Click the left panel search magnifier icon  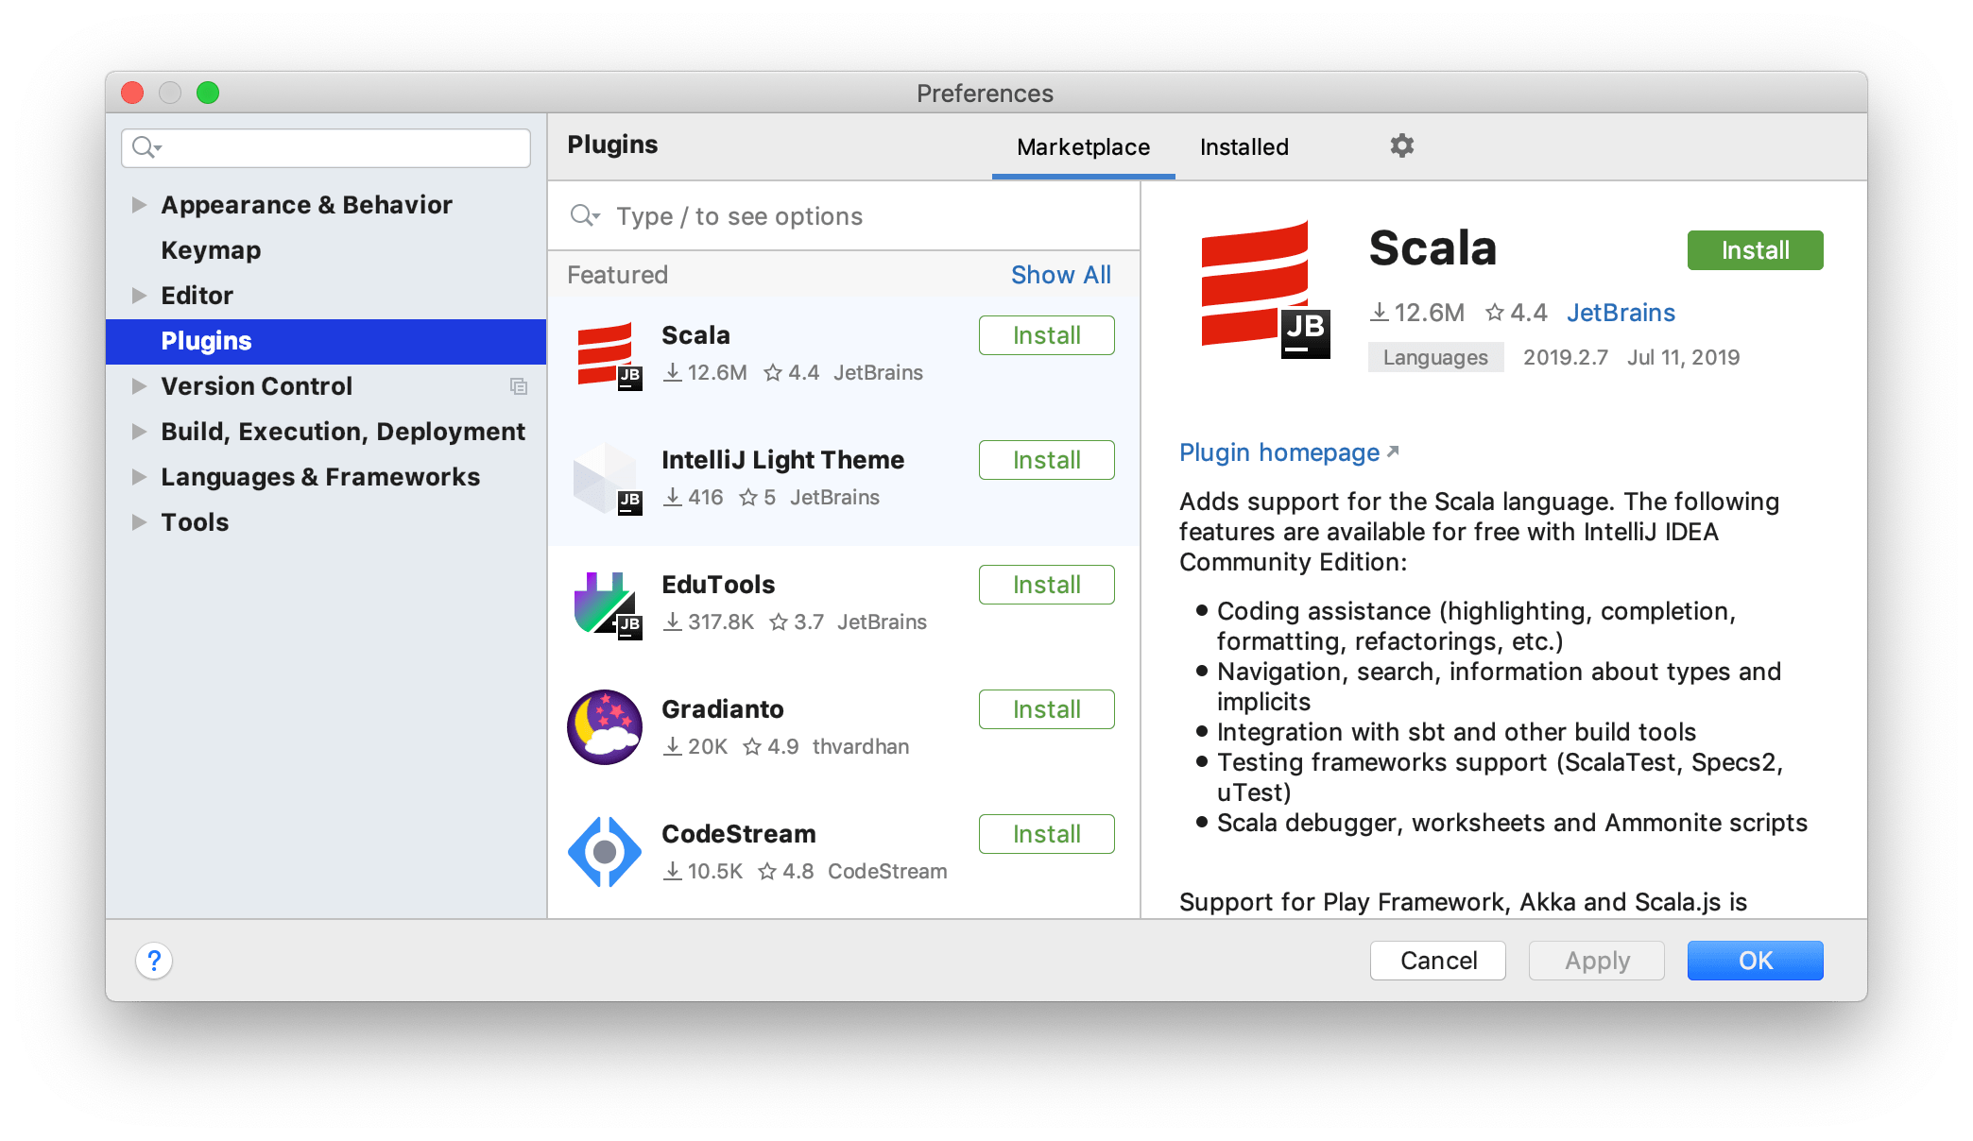[x=146, y=148]
